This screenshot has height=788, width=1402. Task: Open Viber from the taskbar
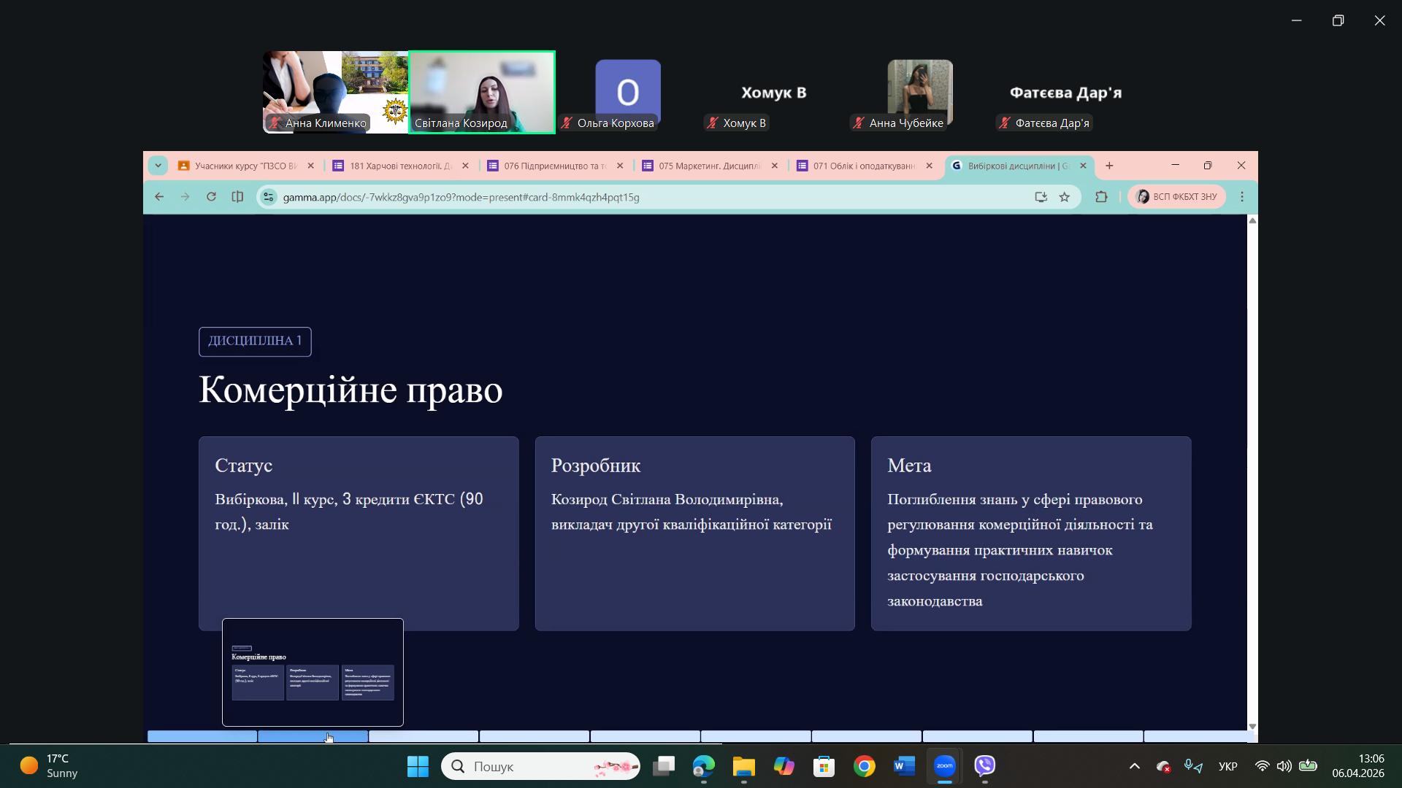985,766
